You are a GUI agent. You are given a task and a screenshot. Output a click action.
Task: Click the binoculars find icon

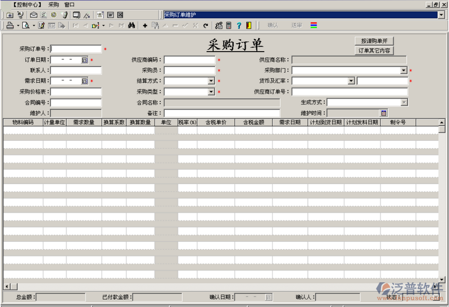click(131, 25)
